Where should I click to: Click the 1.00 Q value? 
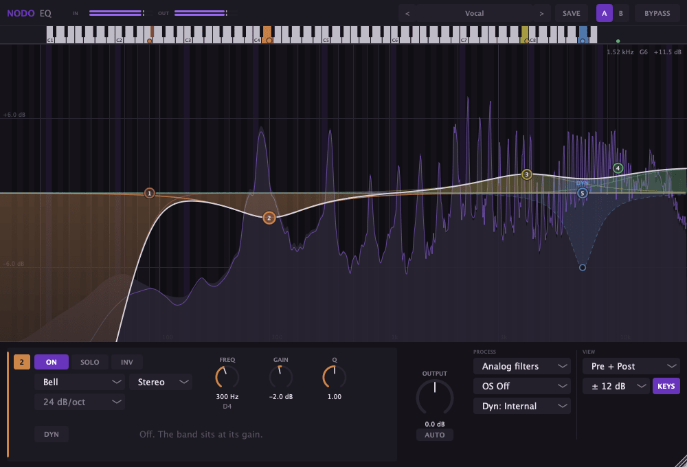click(335, 396)
